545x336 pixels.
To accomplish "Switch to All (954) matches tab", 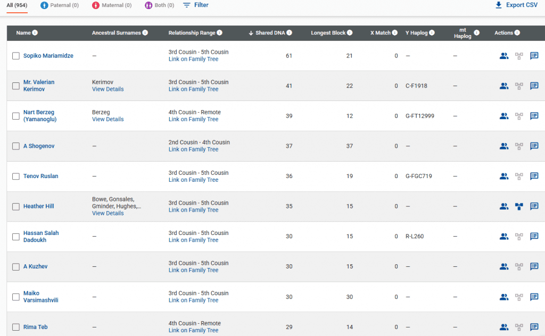I will [x=16, y=5].
